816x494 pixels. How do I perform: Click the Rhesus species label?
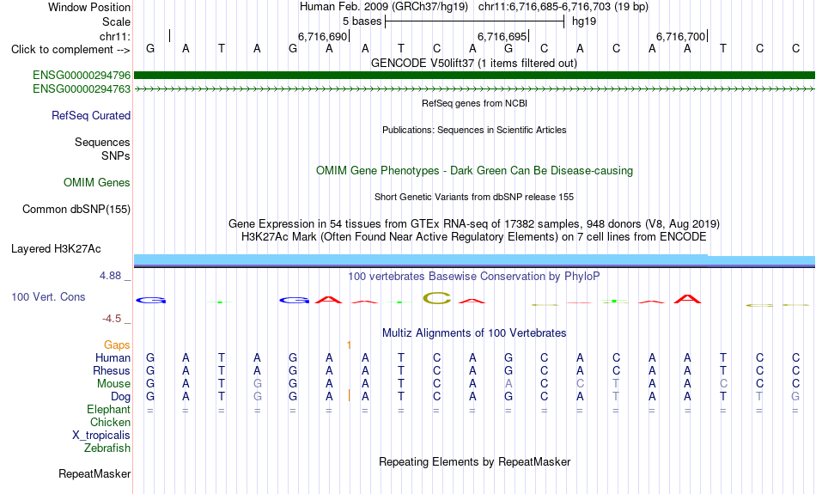click(x=112, y=370)
